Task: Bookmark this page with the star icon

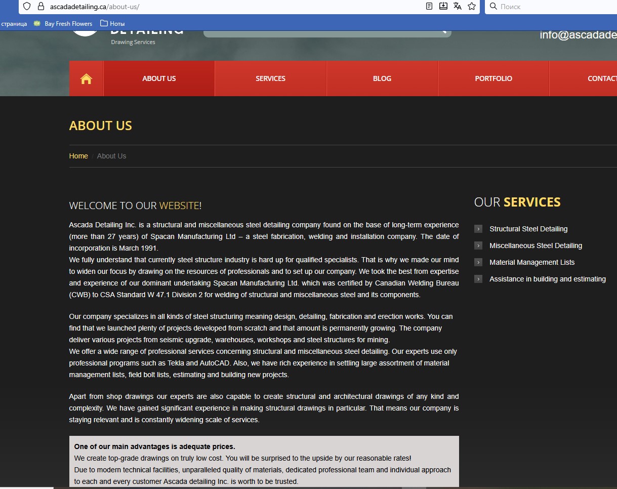Action: pos(472,7)
